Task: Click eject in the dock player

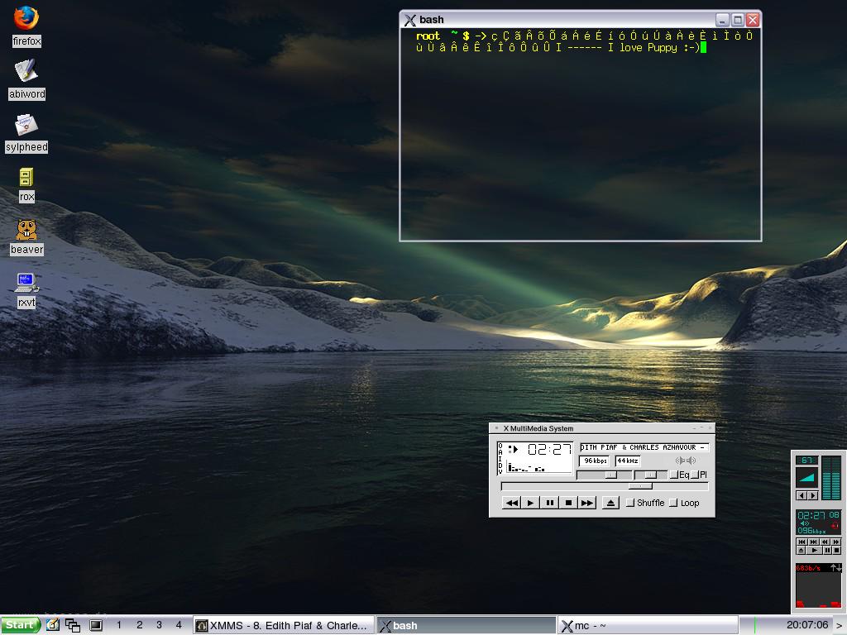Action: (x=801, y=550)
